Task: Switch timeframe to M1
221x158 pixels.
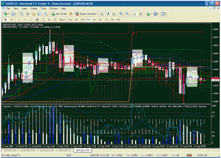Action: 70,20
